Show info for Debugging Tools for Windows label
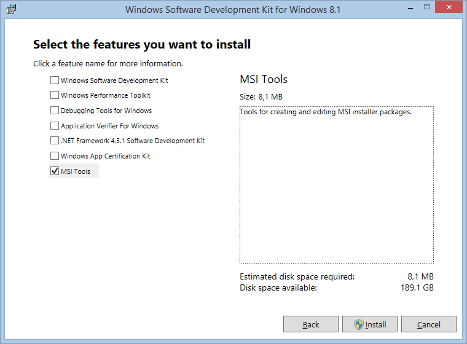The height and width of the screenshot is (344, 467). pyautogui.click(x=106, y=111)
